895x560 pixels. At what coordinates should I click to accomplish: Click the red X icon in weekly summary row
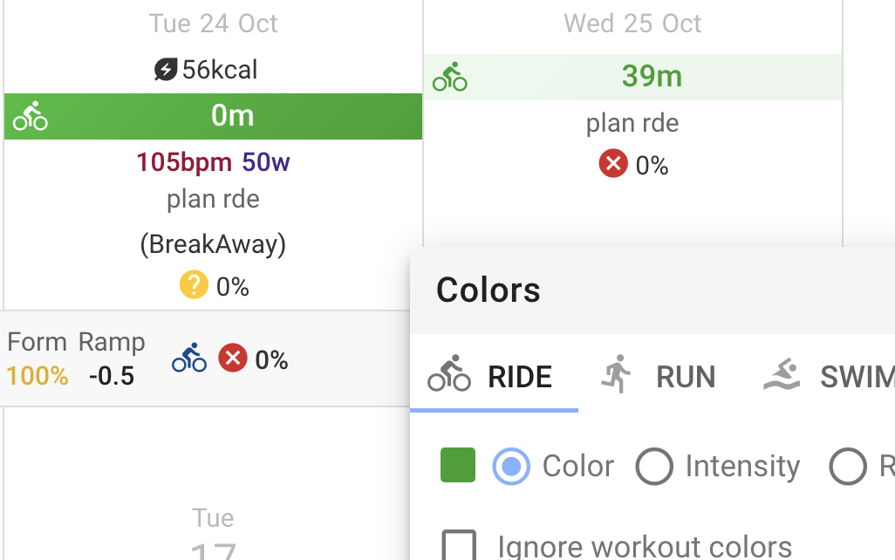[x=233, y=358]
